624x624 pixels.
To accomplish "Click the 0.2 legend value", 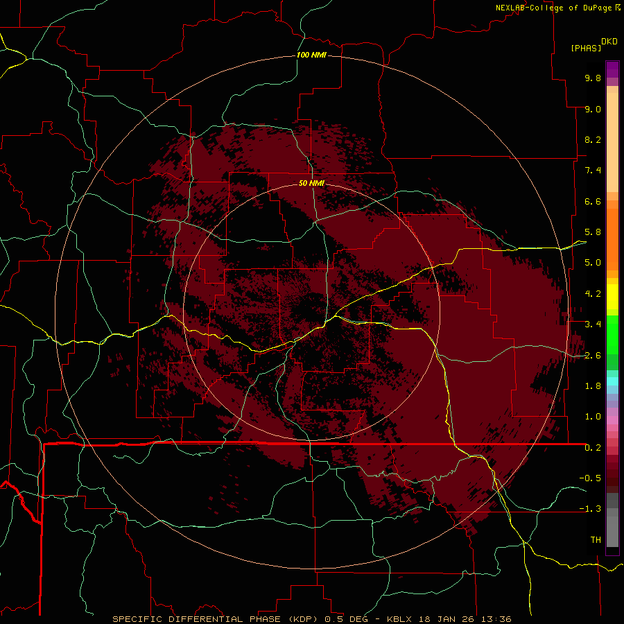I will click(x=593, y=448).
